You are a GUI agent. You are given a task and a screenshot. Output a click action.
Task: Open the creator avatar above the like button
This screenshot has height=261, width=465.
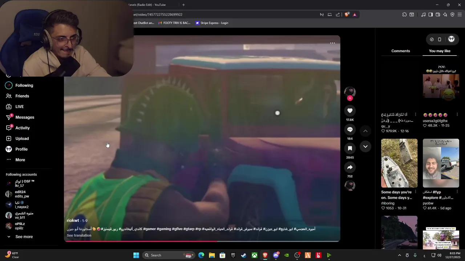coord(350,91)
